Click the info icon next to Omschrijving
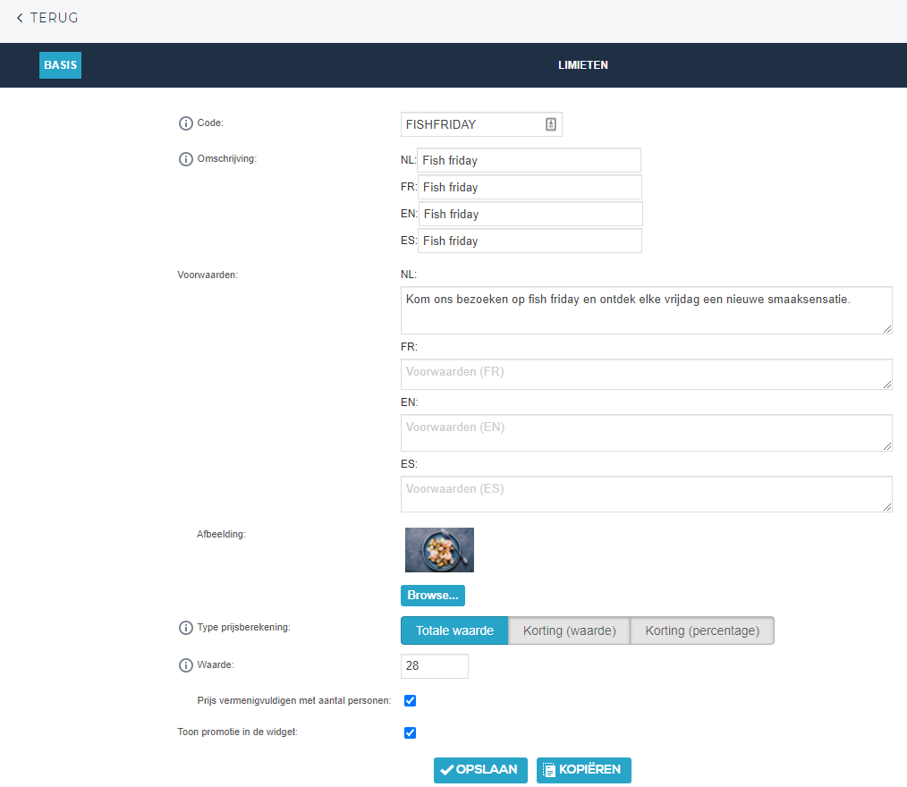Image resolution: width=907 pixels, height=787 pixels. coord(186,159)
